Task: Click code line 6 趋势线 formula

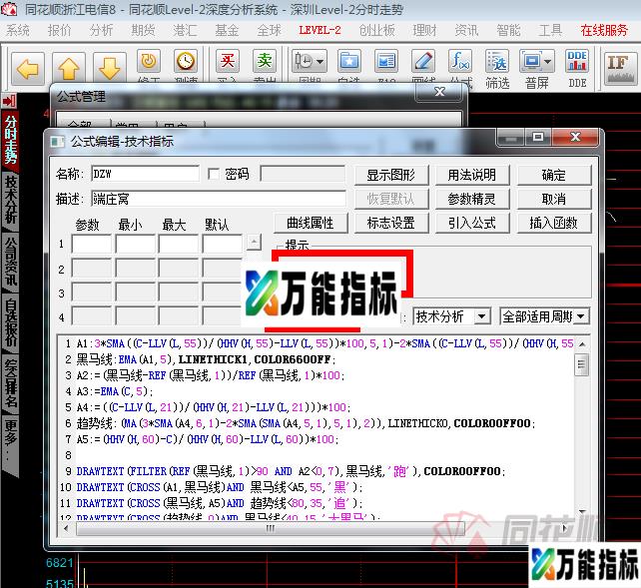Action: coord(306,423)
